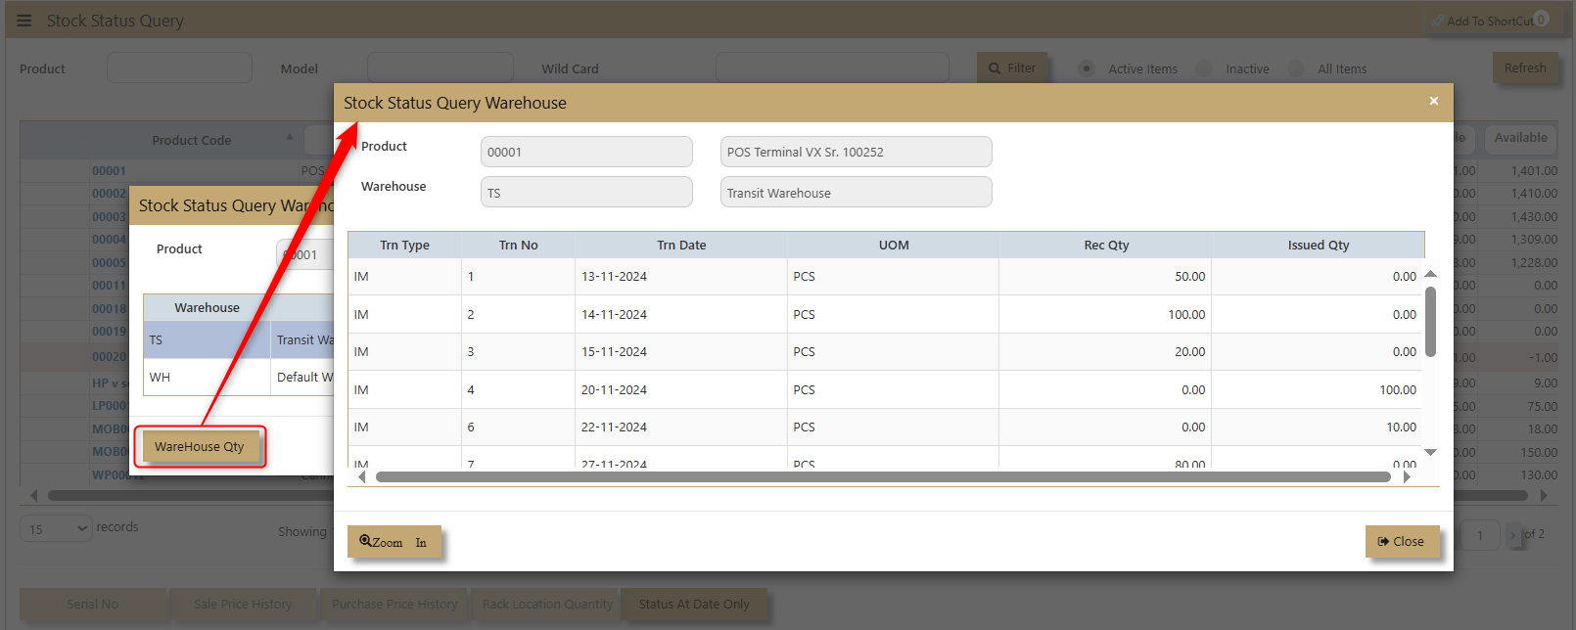
Task: Click the Rack Location Quantity button
Action: (x=547, y=604)
